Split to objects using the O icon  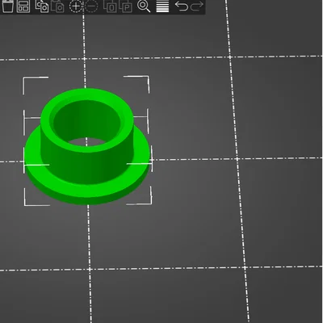[x=110, y=6]
